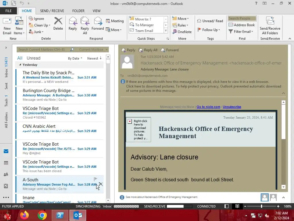Viewport: 294px width, 221px height.
Task: Click the ribbon Reply All button
Action: (x=85, y=26)
